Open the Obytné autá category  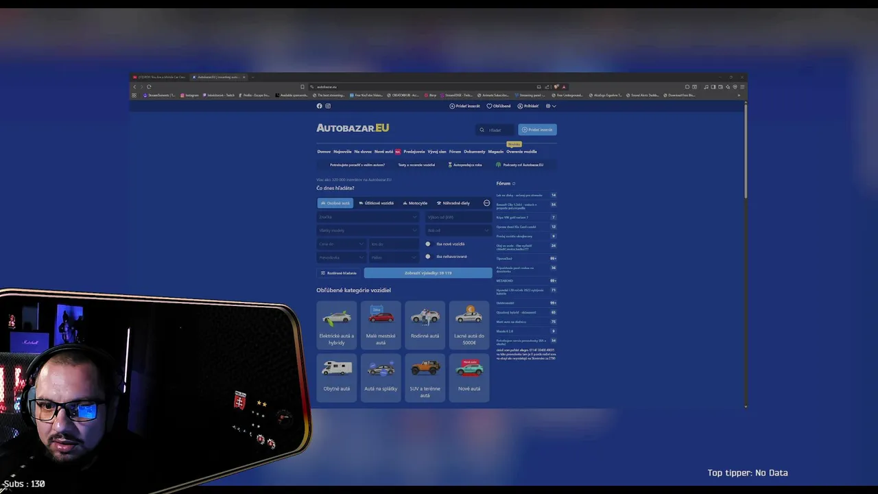pyautogui.click(x=336, y=377)
